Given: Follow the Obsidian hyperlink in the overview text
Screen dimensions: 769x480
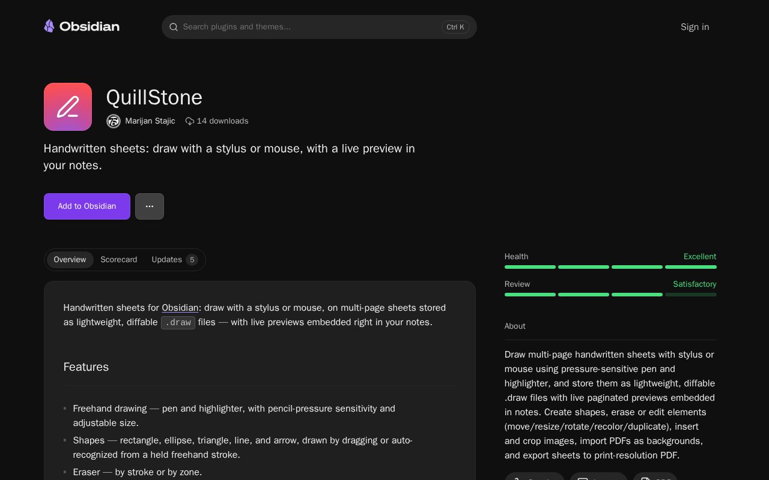Looking at the screenshot, I should [180, 308].
